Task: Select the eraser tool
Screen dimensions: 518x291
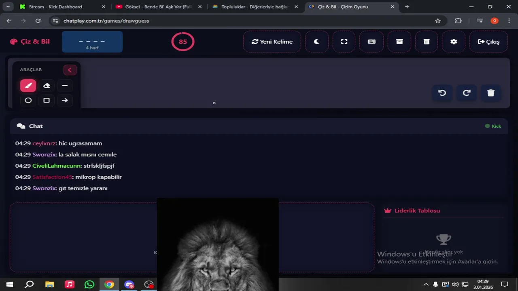Action: point(47,86)
